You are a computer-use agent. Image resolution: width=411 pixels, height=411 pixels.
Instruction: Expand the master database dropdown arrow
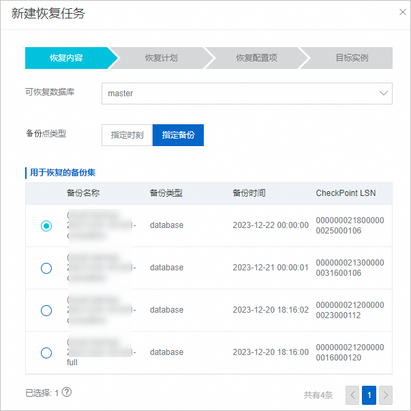(384, 94)
